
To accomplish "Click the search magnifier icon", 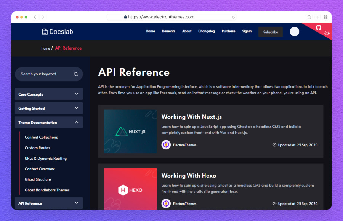I will tap(76, 74).
